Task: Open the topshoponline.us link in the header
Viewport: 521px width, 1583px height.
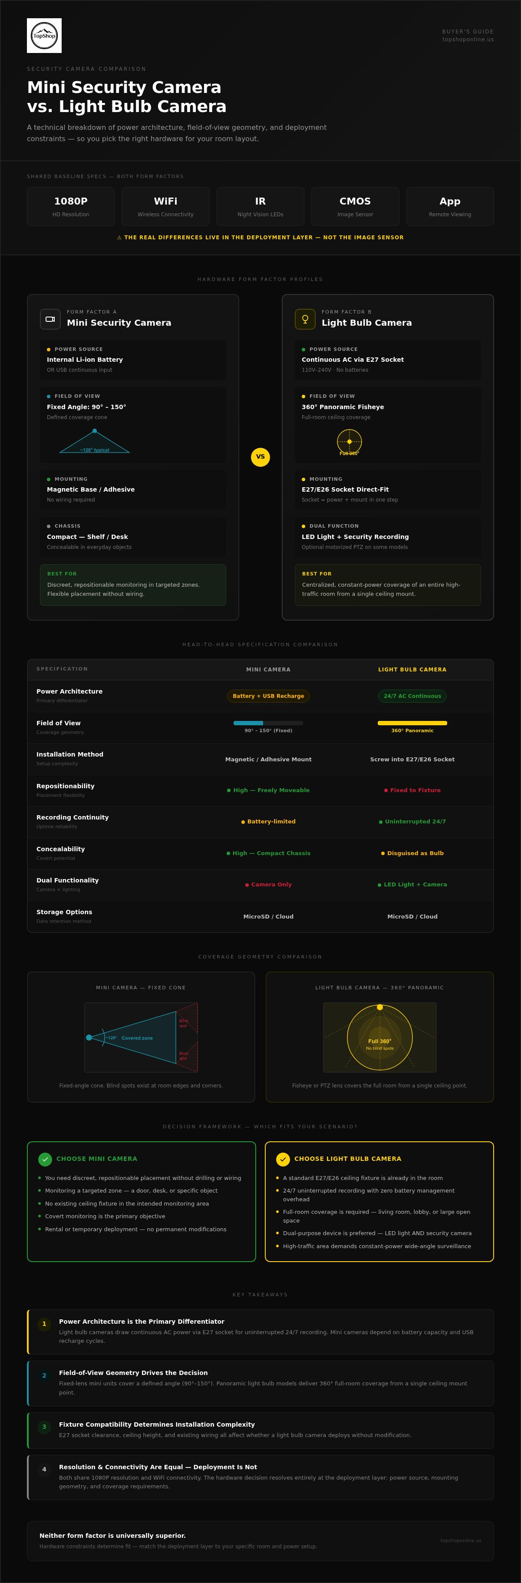Action: coord(468,40)
